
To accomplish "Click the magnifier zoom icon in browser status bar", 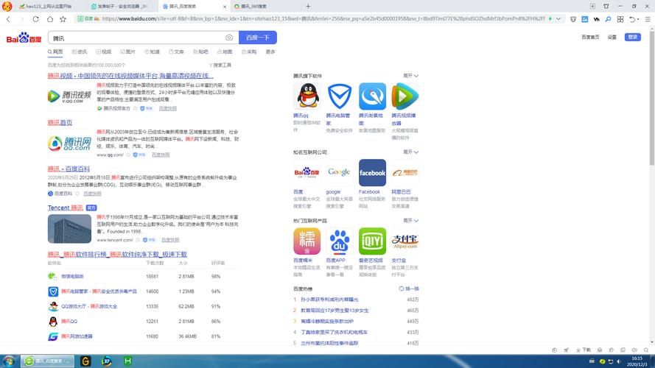I will tap(646, 350).
